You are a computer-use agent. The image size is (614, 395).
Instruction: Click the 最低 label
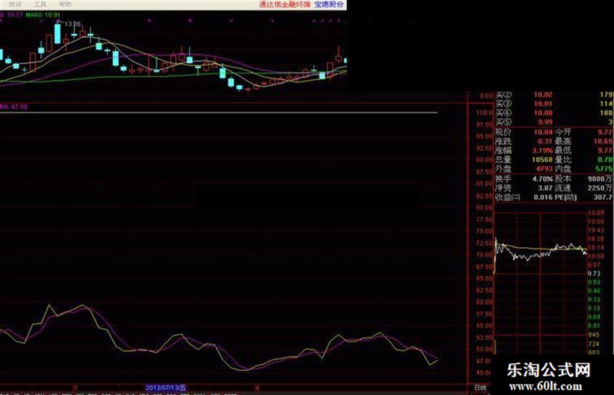point(563,150)
